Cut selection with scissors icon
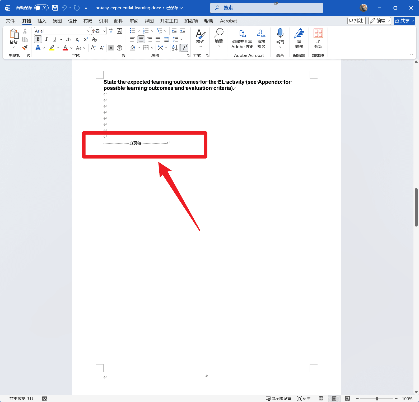The width and height of the screenshot is (419, 402). point(25,31)
